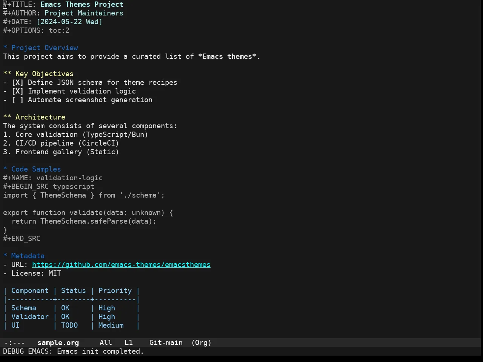Click the 'Project Overview' heading text
Image resolution: width=483 pixels, height=362 pixels.
pos(45,48)
